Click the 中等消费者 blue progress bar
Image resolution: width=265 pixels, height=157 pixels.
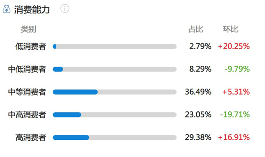tap(75, 92)
